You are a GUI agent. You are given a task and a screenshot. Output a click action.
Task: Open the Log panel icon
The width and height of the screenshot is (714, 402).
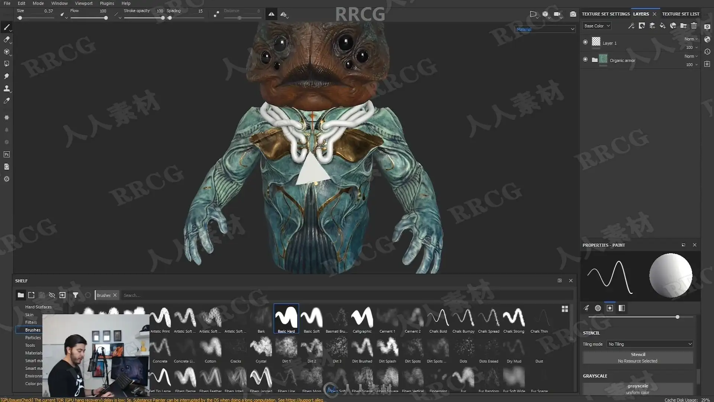[x=707, y=64]
